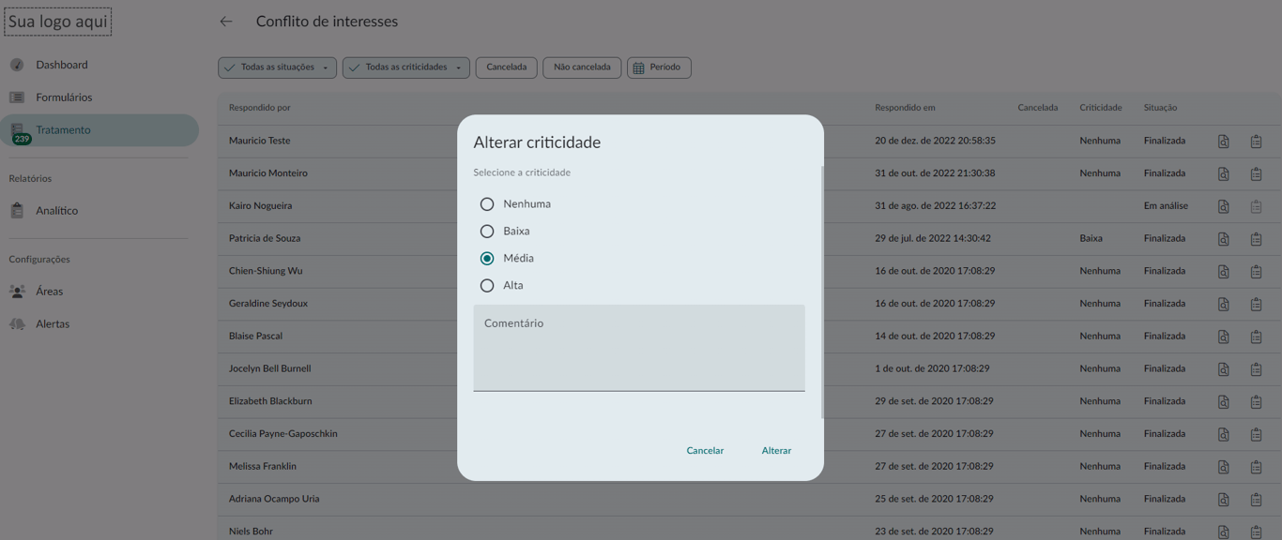Viewport: 1282px width, 540px height.
Task: Open clipboard icon for Melissa Franklin
Action: tap(1256, 467)
